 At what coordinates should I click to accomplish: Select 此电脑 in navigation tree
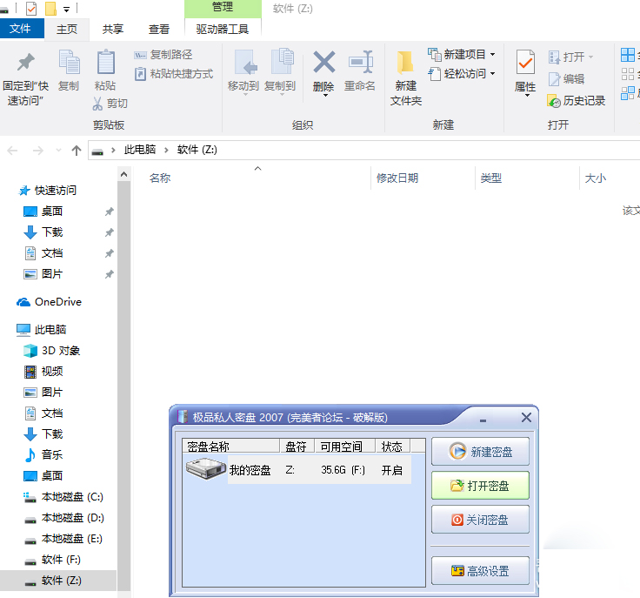point(50,330)
